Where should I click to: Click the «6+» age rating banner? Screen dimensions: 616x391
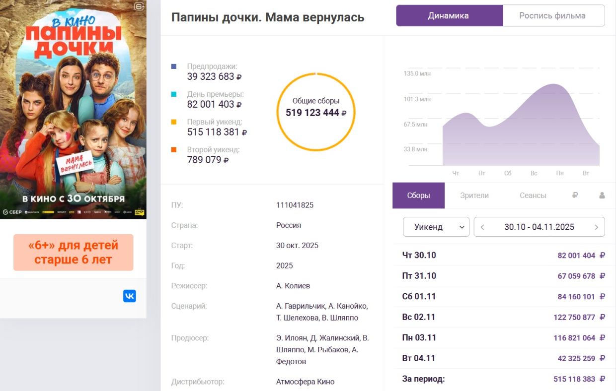tap(73, 253)
